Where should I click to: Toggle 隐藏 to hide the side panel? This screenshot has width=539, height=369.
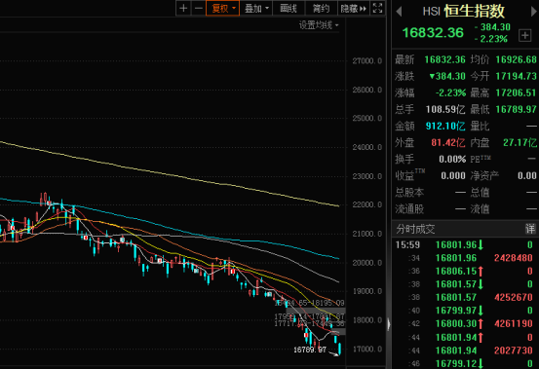354,8
